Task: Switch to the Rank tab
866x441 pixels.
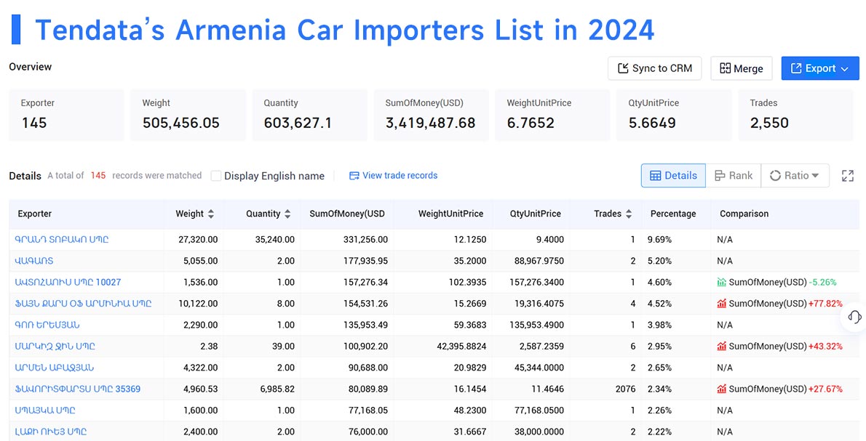Action: [x=734, y=175]
